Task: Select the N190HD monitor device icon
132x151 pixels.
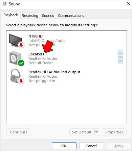Action: 16,41
